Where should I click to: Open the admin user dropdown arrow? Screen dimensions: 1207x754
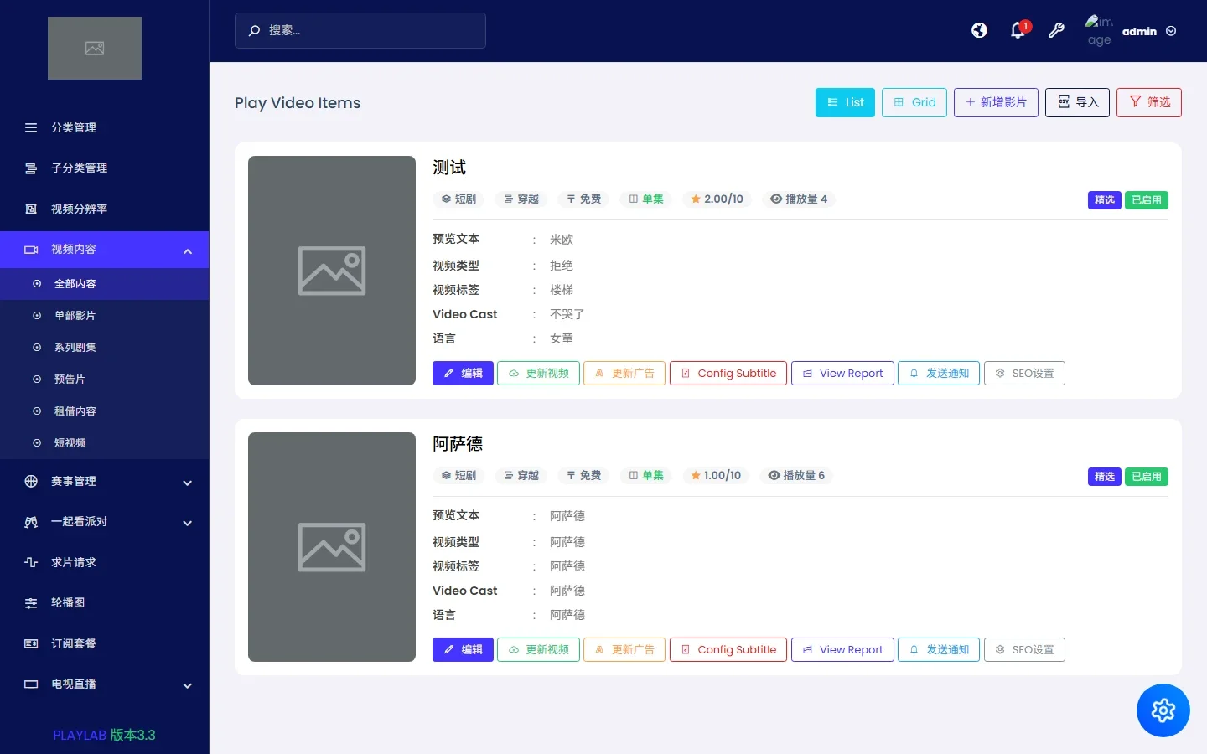pyautogui.click(x=1171, y=31)
